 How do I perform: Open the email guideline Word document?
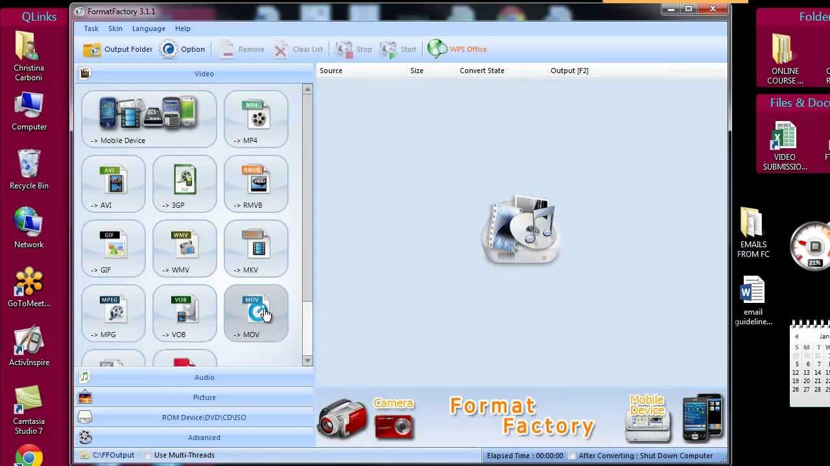pos(753,302)
